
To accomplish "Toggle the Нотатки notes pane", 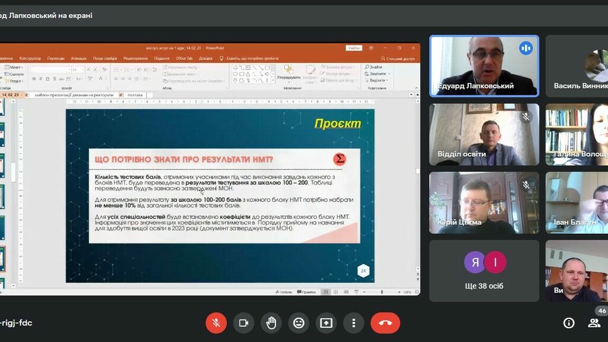I will coord(284,292).
